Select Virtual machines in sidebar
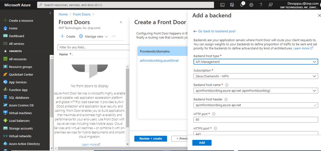 [x=20, y=113]
